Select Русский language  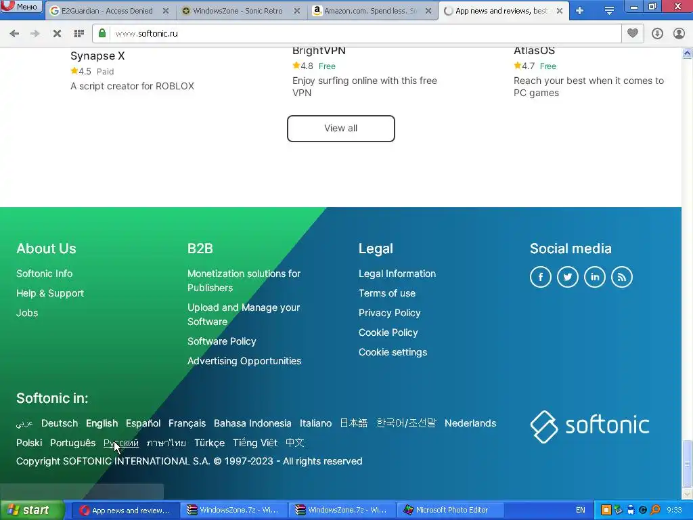tap(120, 443)
